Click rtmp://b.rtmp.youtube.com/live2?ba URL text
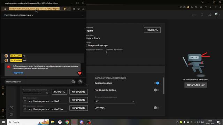The height and width of the screenshot is (125, 223). (45, 109)
